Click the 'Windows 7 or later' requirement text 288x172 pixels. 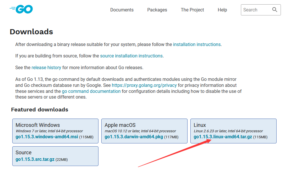(49, 131)
